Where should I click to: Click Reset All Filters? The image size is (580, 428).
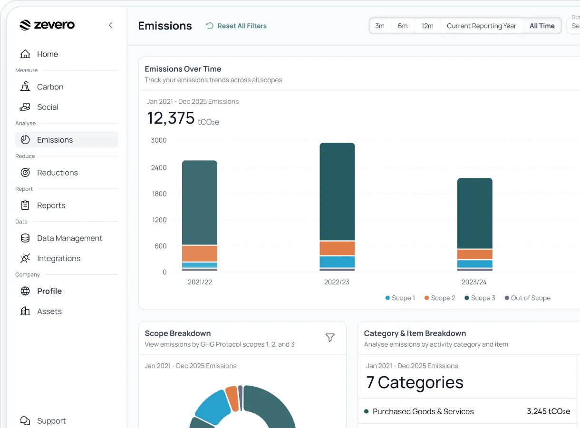(x=236, y=26)
